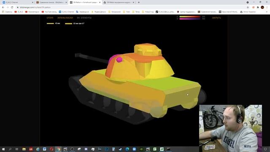
Task: Open the Сервисы apps bookmark
Action: click(x=7, y=12)
